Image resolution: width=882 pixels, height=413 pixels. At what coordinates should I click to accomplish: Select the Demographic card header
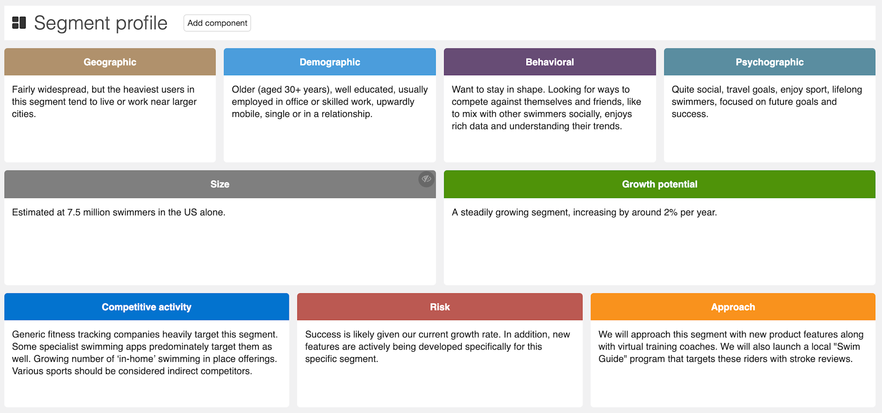click(329, 62)
